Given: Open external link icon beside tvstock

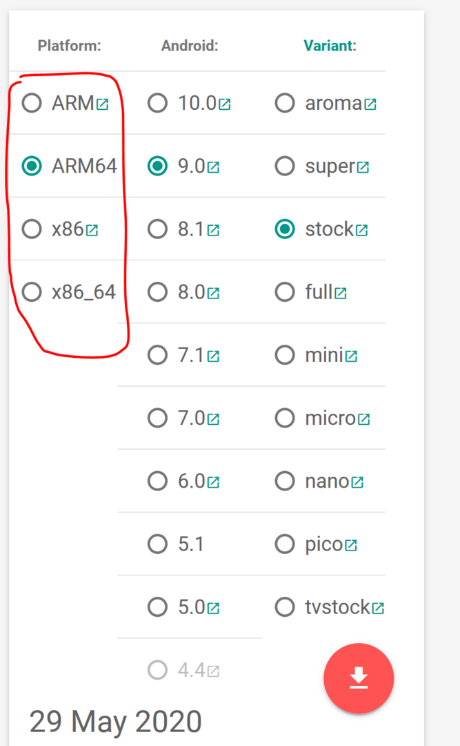Looking at the screenshot, I should [x=378, y=608].
